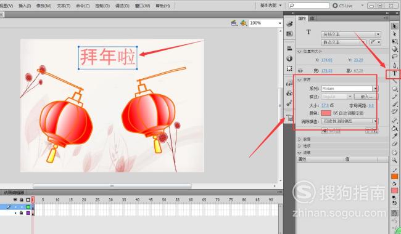Select the Free Transform tool

(x=394, y=41)
